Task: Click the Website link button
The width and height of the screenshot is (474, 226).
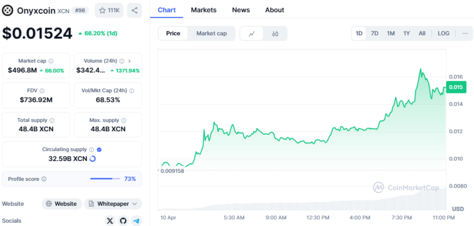Action: pos(62,203)
